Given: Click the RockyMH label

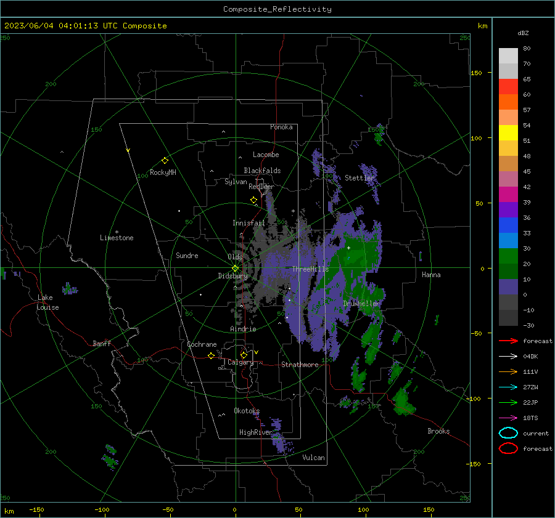Looking at the screenshot, I should click(x=163, y=172).
